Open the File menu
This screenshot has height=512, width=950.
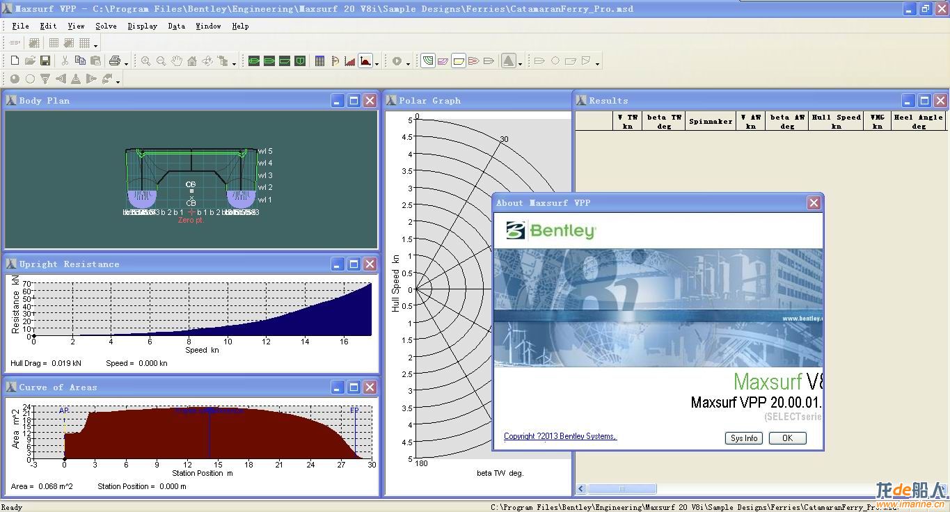click(x=21, y=26)
